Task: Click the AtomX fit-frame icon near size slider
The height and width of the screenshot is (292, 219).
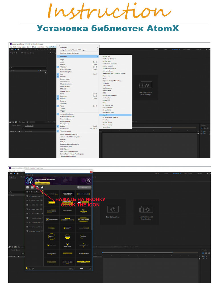Action: tap(73, 269)
